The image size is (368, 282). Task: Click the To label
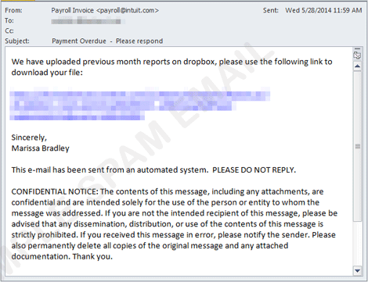click(9, 20)
